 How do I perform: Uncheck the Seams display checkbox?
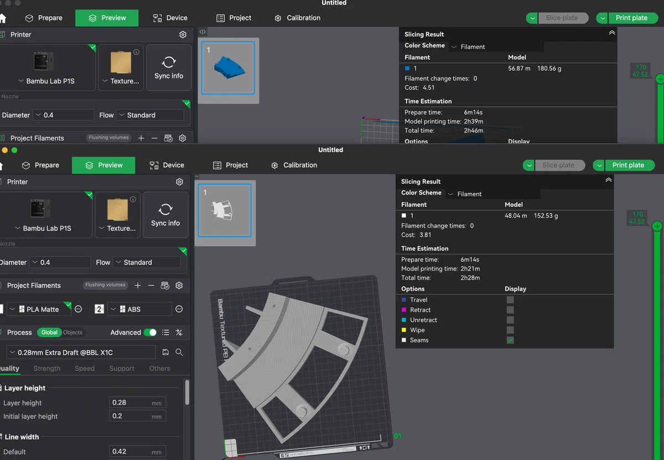click(510, 340)
